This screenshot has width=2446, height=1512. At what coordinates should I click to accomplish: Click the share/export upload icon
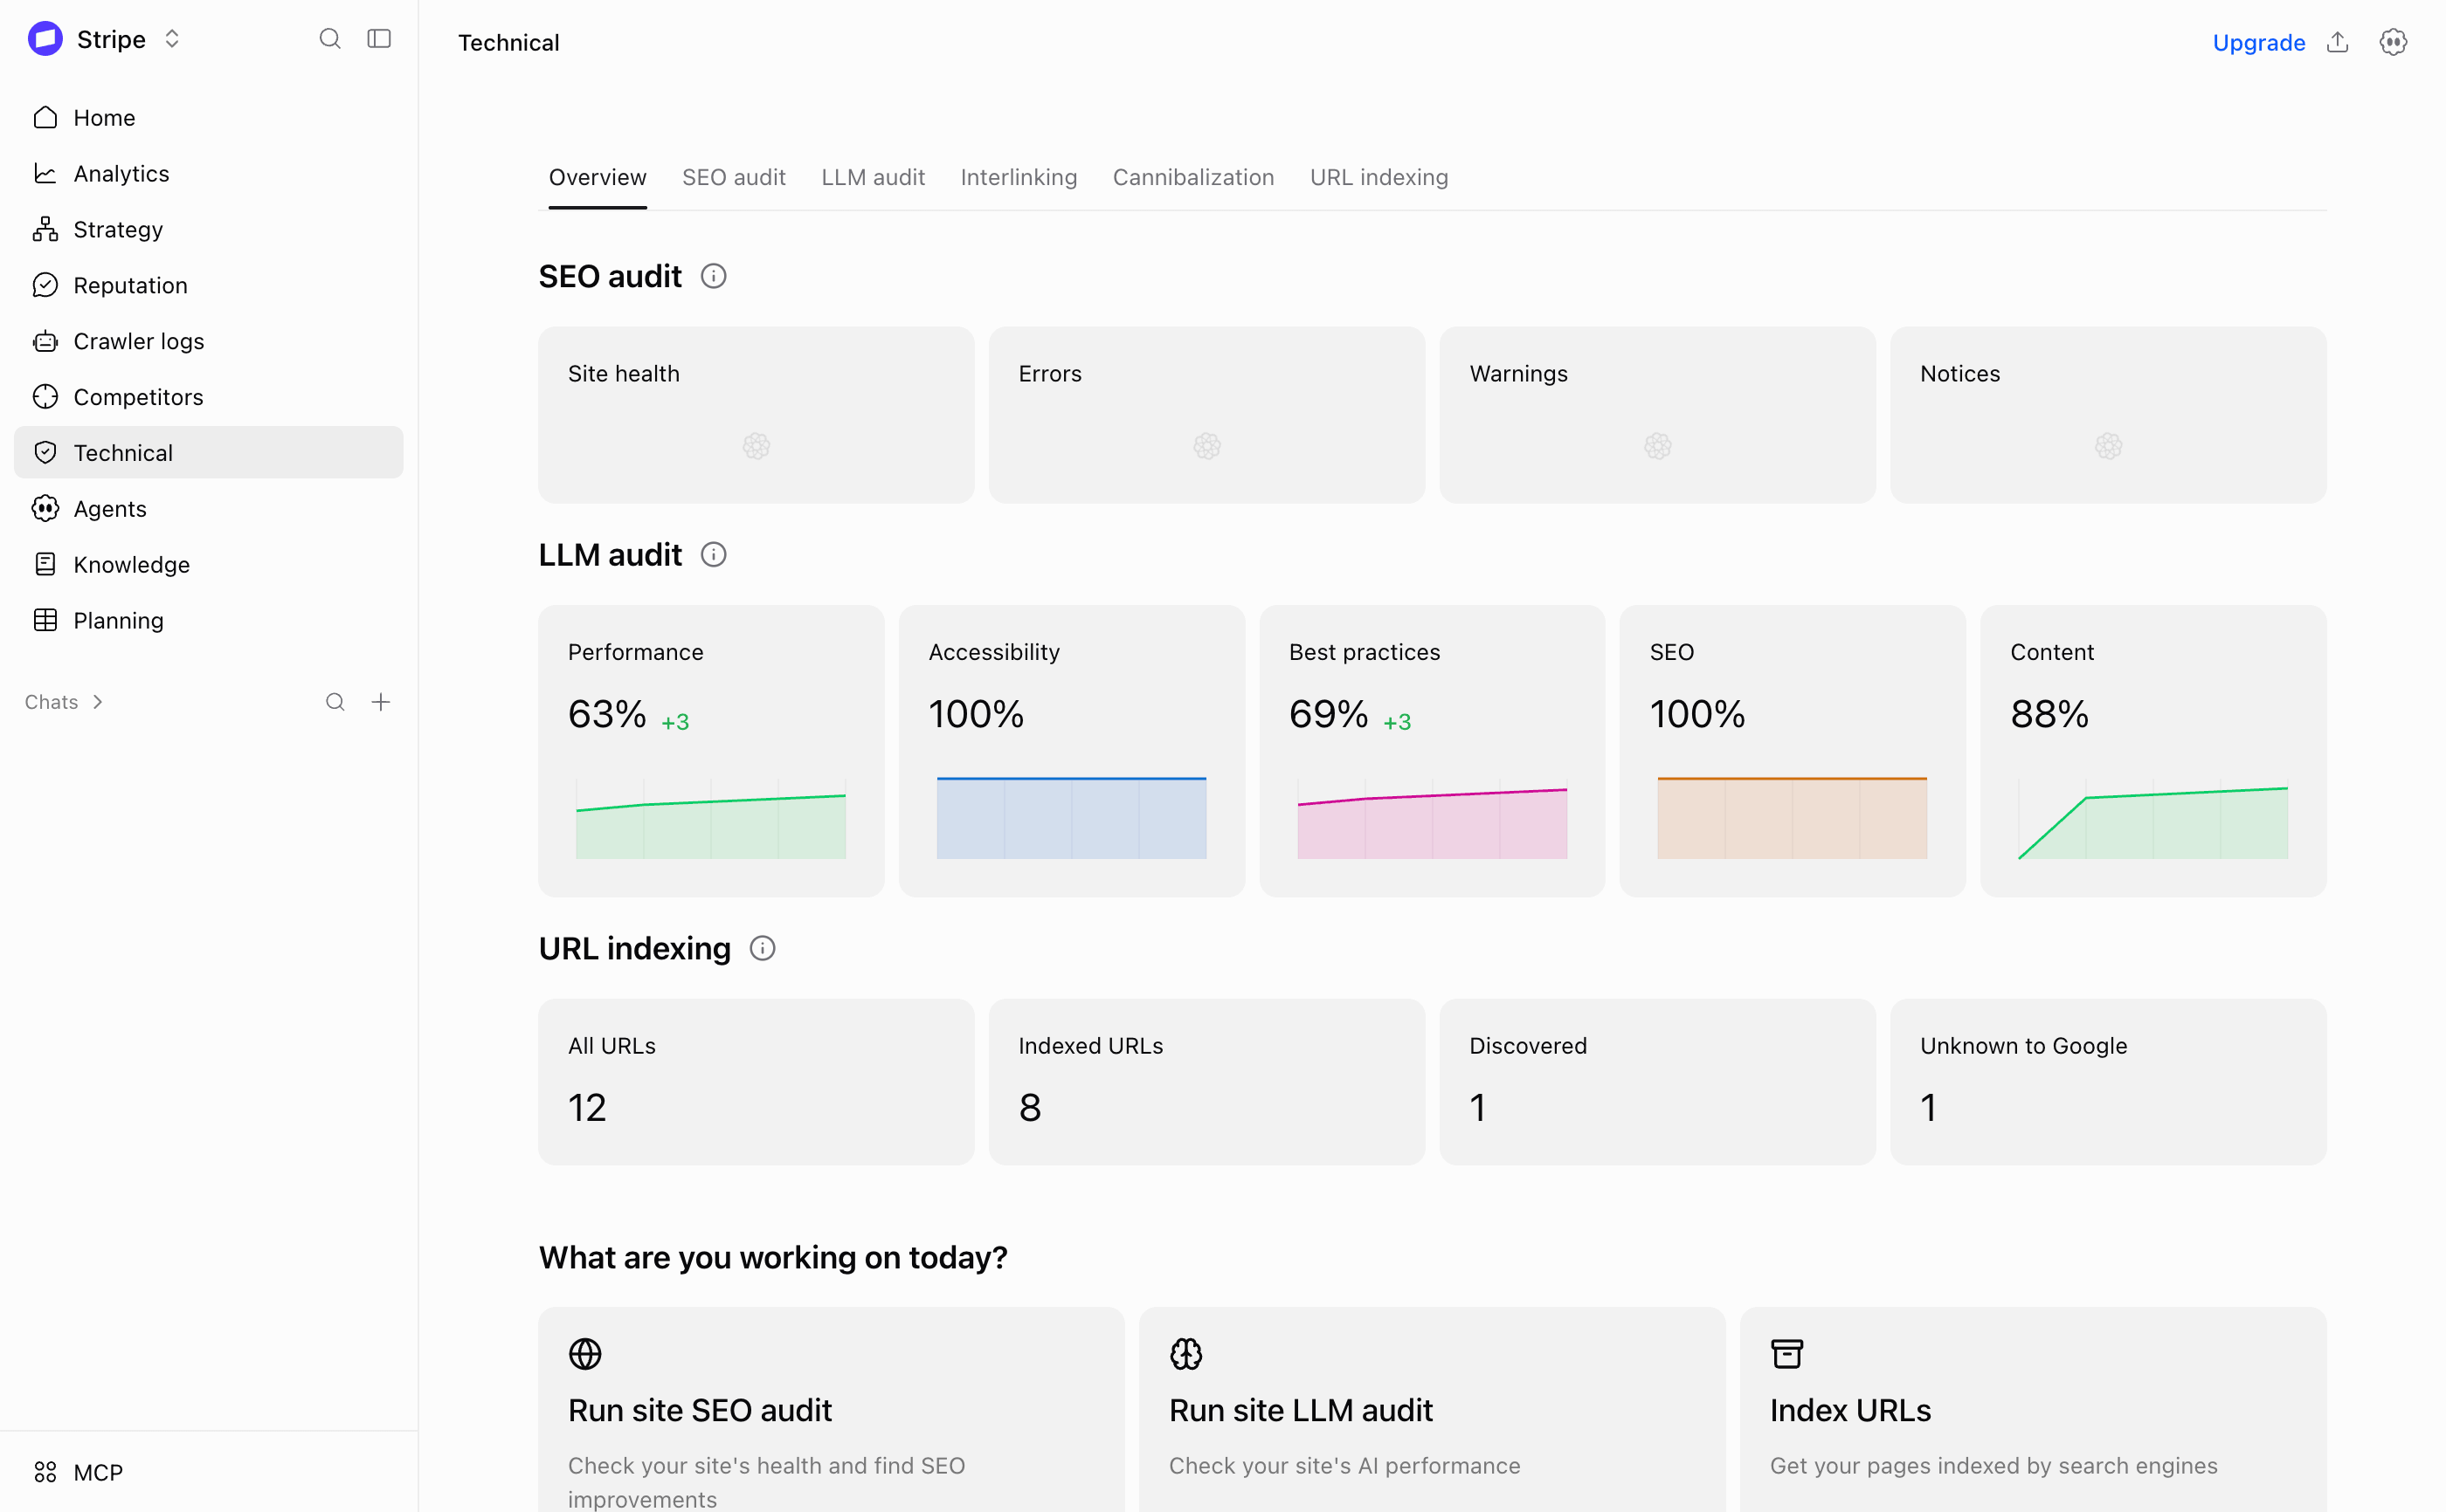pos(2337,42)
